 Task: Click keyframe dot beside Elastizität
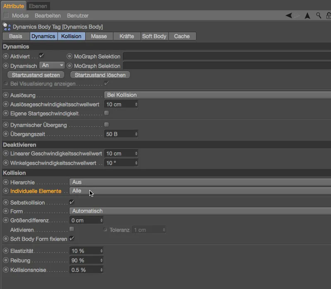coord(6,251)
